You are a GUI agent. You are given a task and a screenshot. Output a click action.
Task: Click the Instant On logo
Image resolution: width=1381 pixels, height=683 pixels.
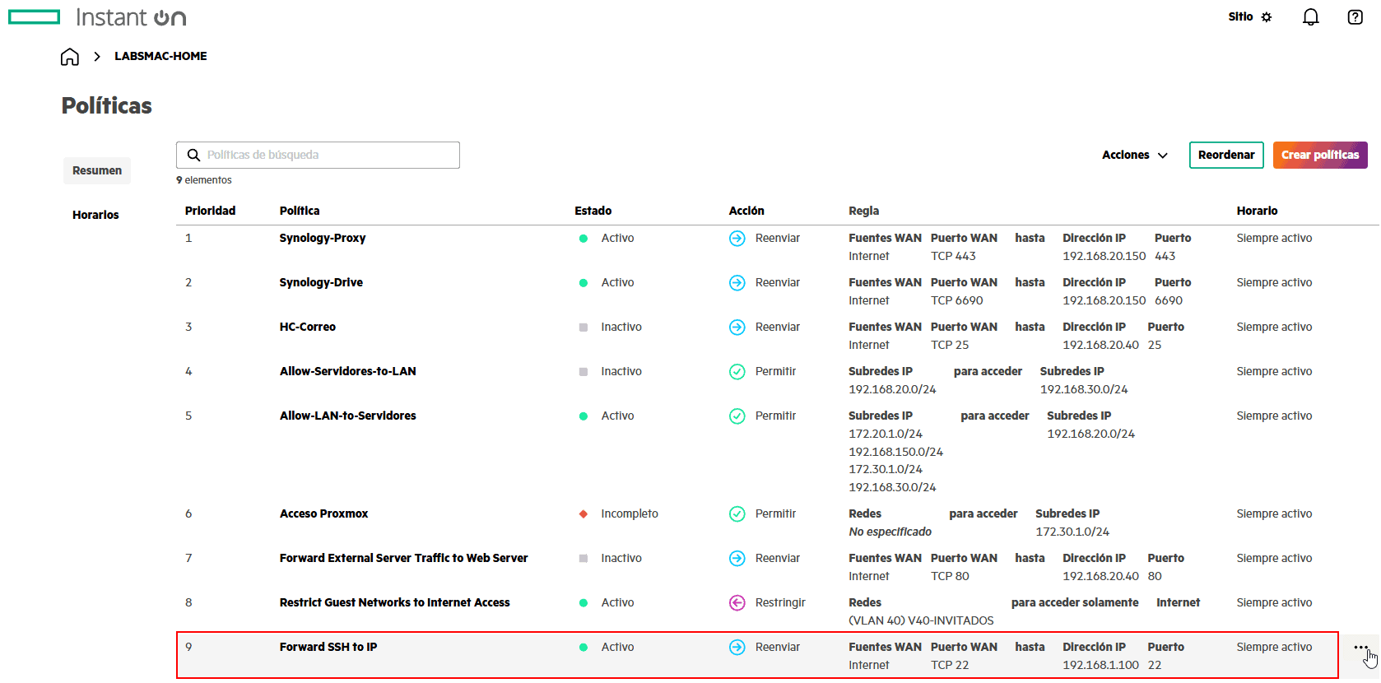click(x=98, y=17)
